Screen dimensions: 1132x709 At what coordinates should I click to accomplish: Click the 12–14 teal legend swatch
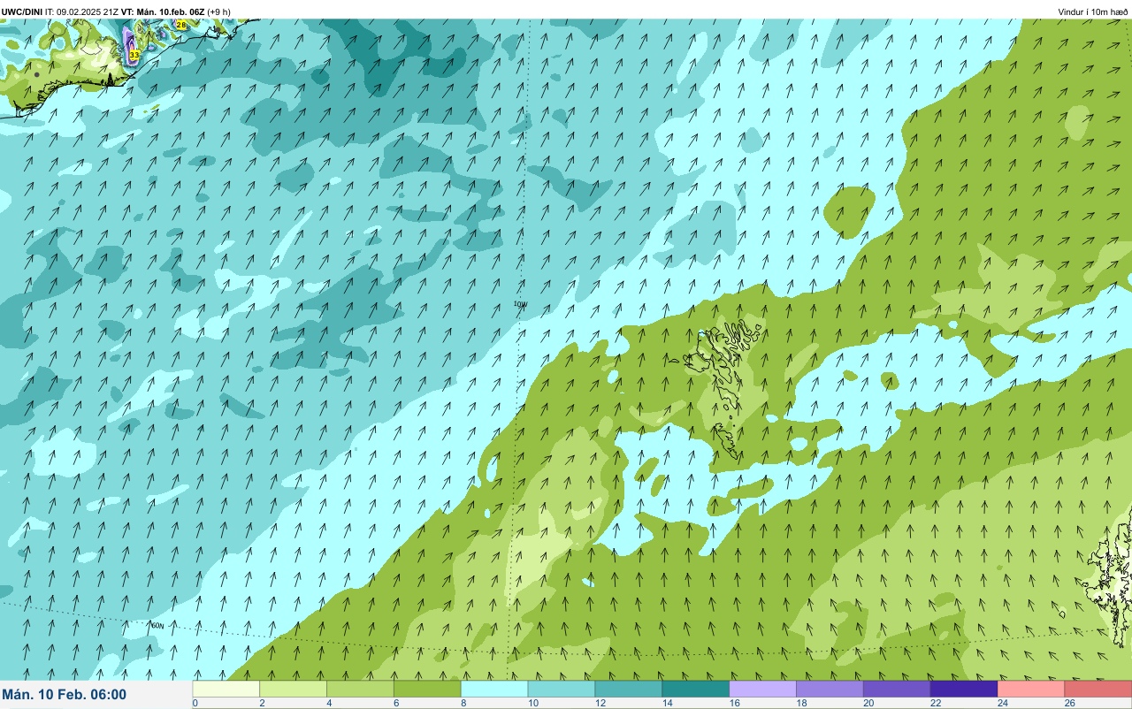(629, 689)
